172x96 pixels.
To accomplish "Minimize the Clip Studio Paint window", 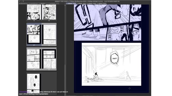I will click(x=21, y=1).
